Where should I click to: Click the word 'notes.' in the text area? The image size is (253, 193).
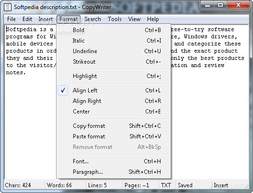16,73
